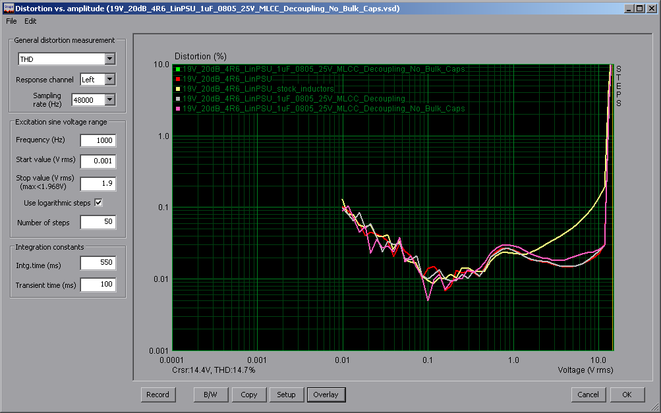The image size is (661, 413).
Task: Open the Setup button
Action: point(286,395)
